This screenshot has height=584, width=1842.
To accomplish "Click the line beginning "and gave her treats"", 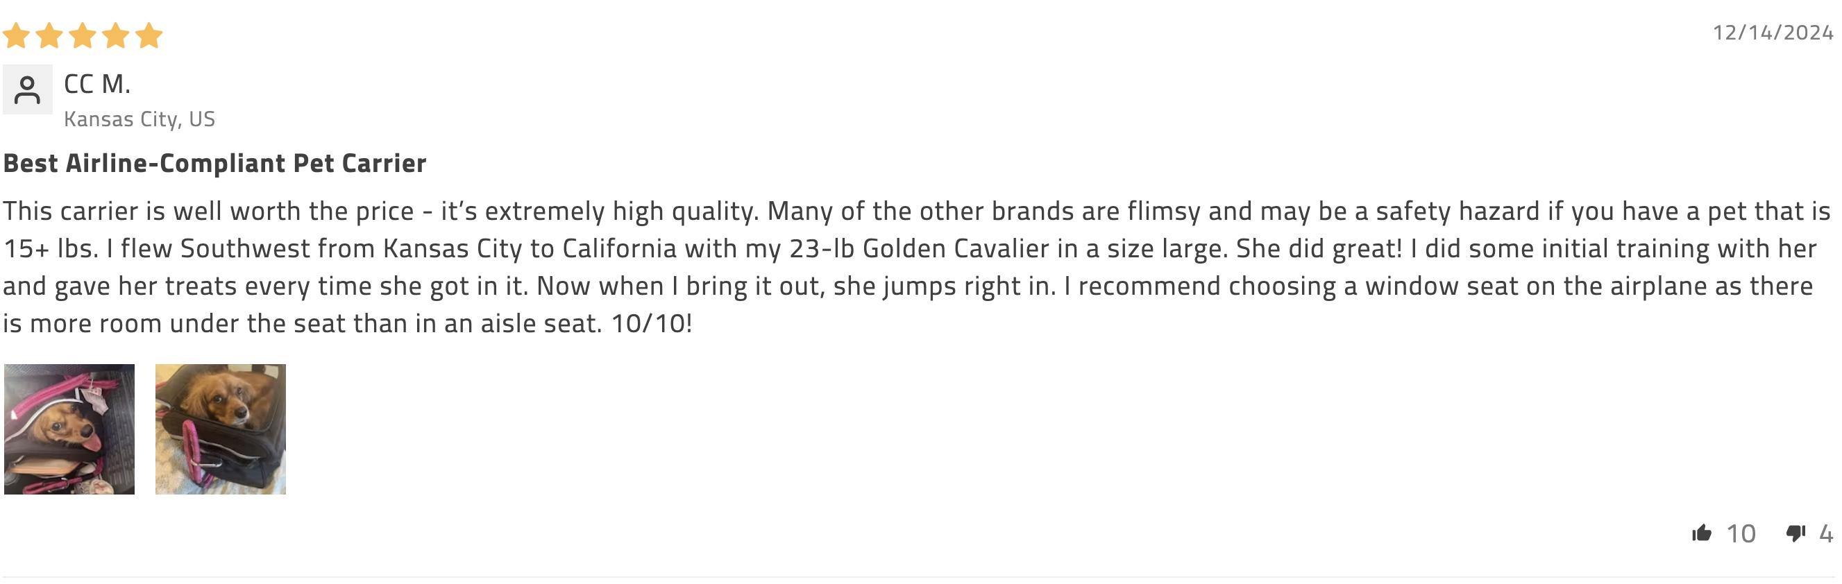I will tap(908, 286).
